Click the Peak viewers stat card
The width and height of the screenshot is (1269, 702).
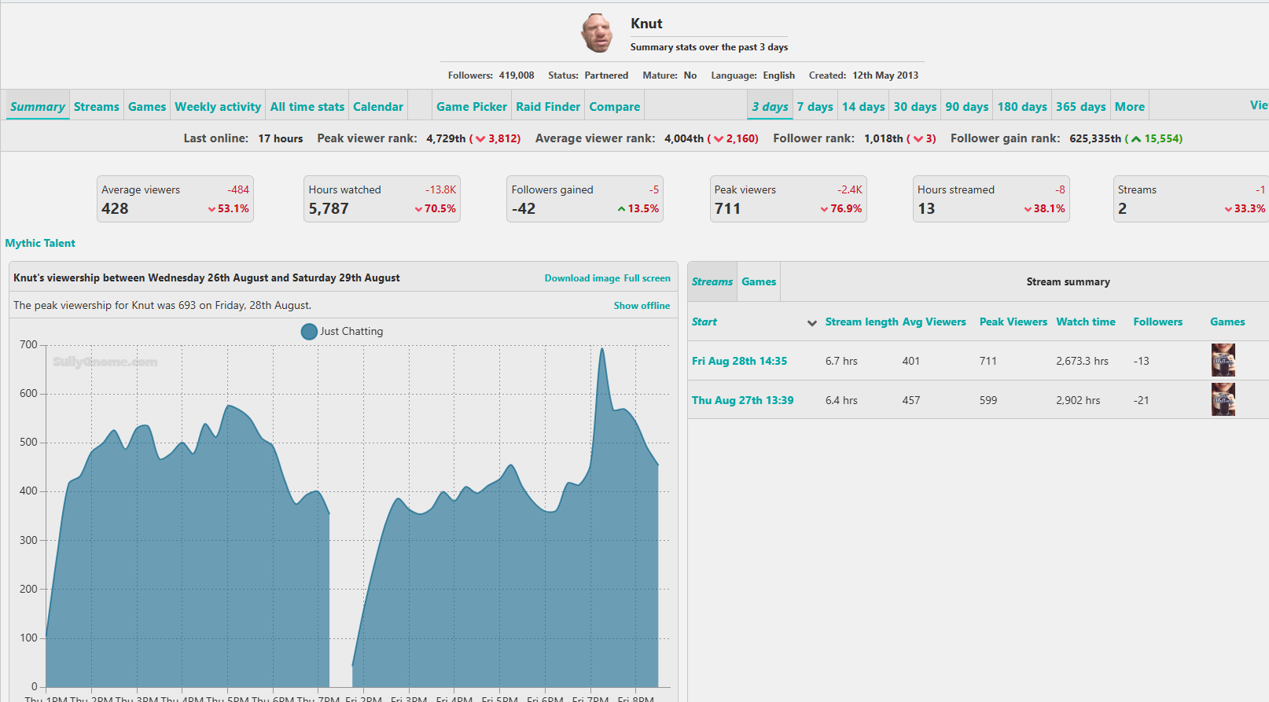(788, 199)
